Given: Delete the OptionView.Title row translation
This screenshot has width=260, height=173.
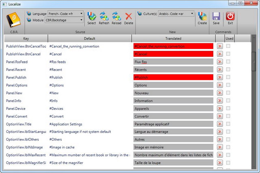Looking at the screenshot, I should pyautogui.click(x=220, y=124).
